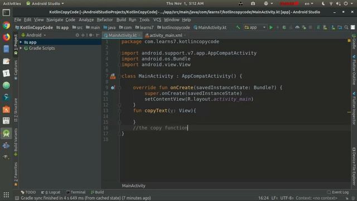Open the en input language dropdown

309,4
